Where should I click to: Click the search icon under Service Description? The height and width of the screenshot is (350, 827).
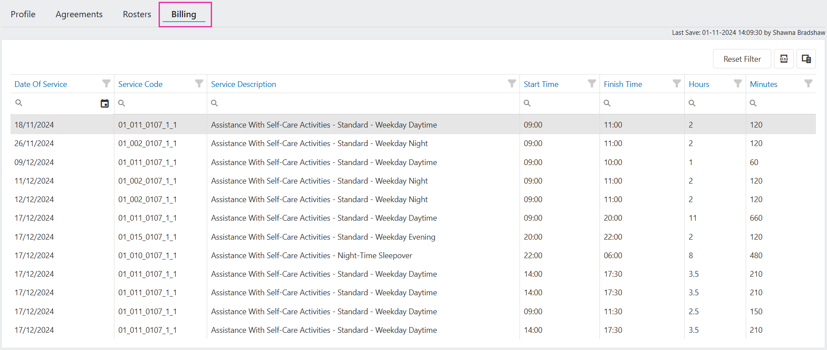click(x=214, y=103)
